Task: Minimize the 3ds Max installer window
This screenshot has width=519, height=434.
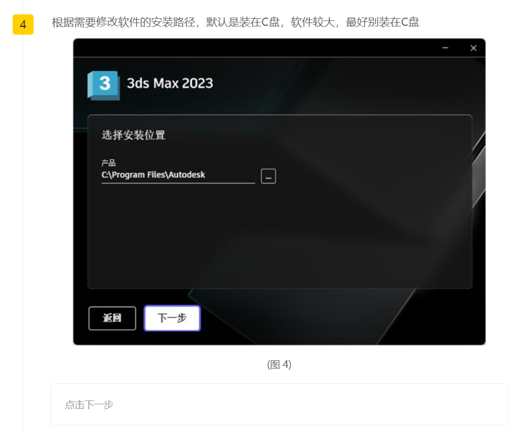Action: click(445, 48)
